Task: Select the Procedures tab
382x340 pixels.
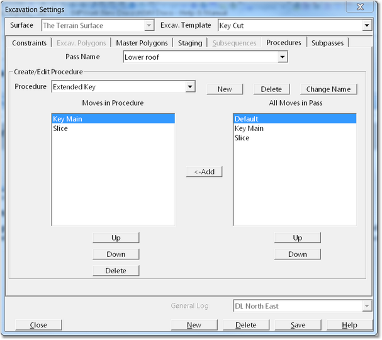Action: (x=284, y=42)
